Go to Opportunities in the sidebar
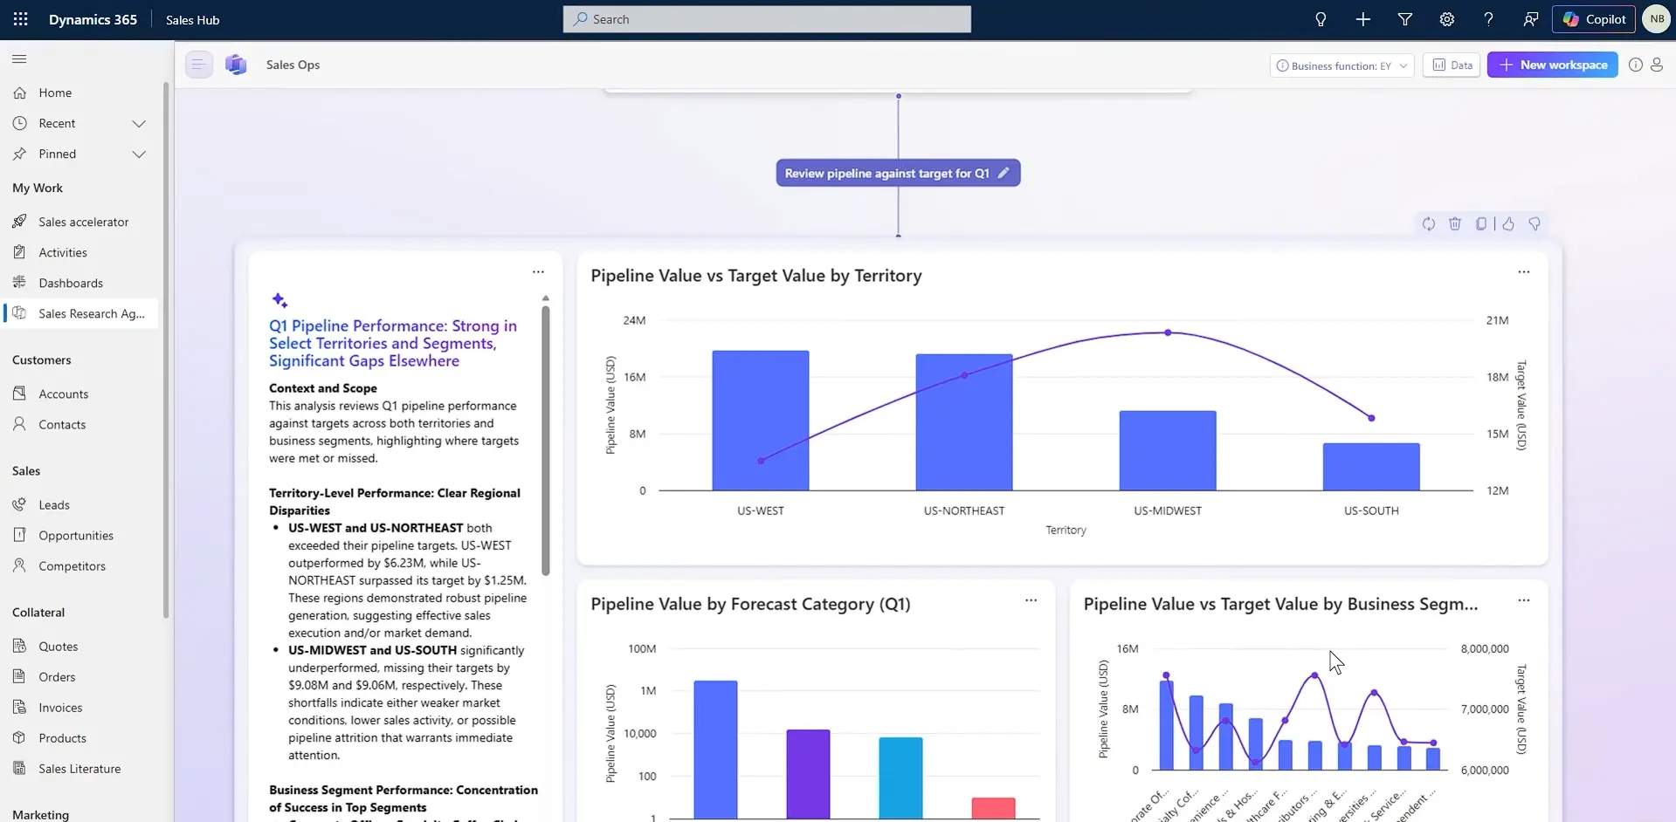The height and width of the screenshot is (822, 1676). [76, 536]
